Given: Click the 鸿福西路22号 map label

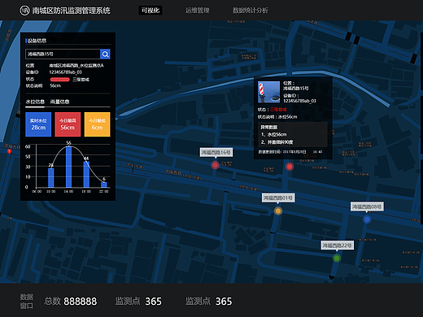Looking at the screenshot, I should 338,245.
